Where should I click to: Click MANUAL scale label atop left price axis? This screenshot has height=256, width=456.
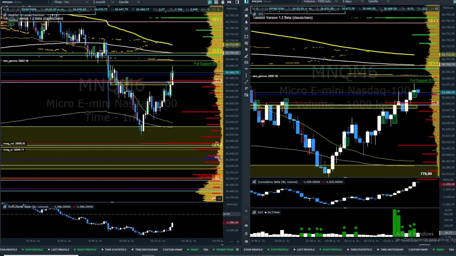(x=232, y=9)
